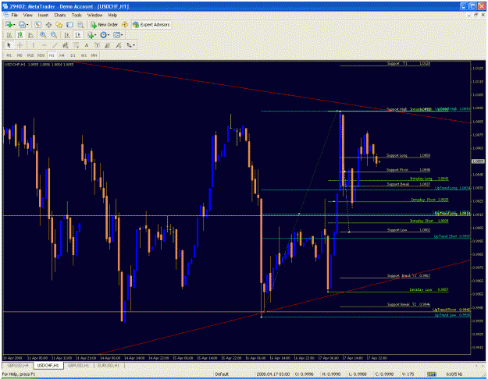Switch to the EURUSD,H1 chart tab
The image size is (488, 379).
(x=109, y=365)
